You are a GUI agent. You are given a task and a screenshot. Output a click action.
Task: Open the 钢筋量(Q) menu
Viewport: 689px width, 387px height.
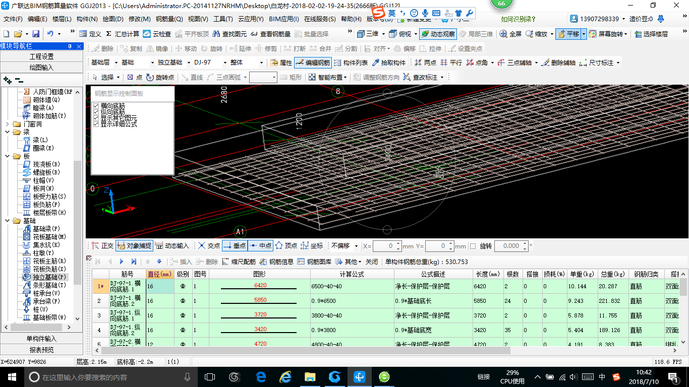169,19
